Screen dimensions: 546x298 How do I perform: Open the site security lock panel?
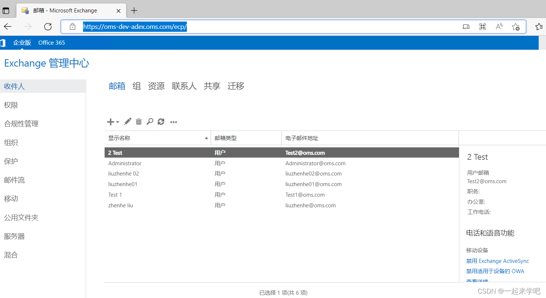[72, 26]
